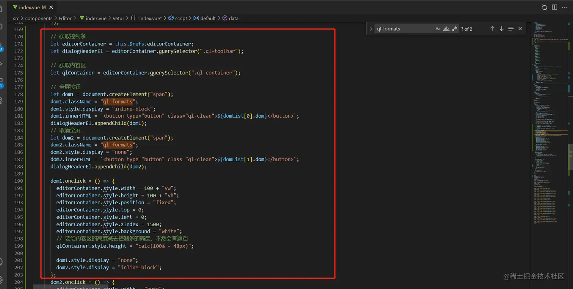Click the comment '// 获取控制条'
The width and height of the screenshot is (573, 289).
68,37
